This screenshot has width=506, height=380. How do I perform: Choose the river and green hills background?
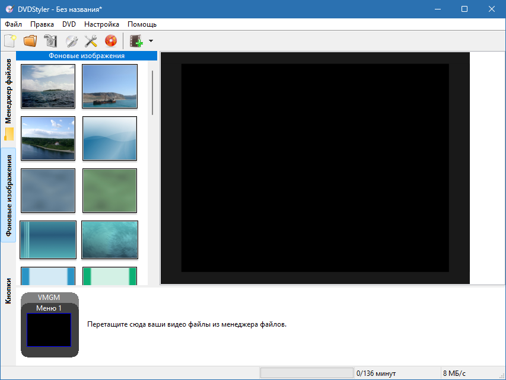[x=48, y=138]
